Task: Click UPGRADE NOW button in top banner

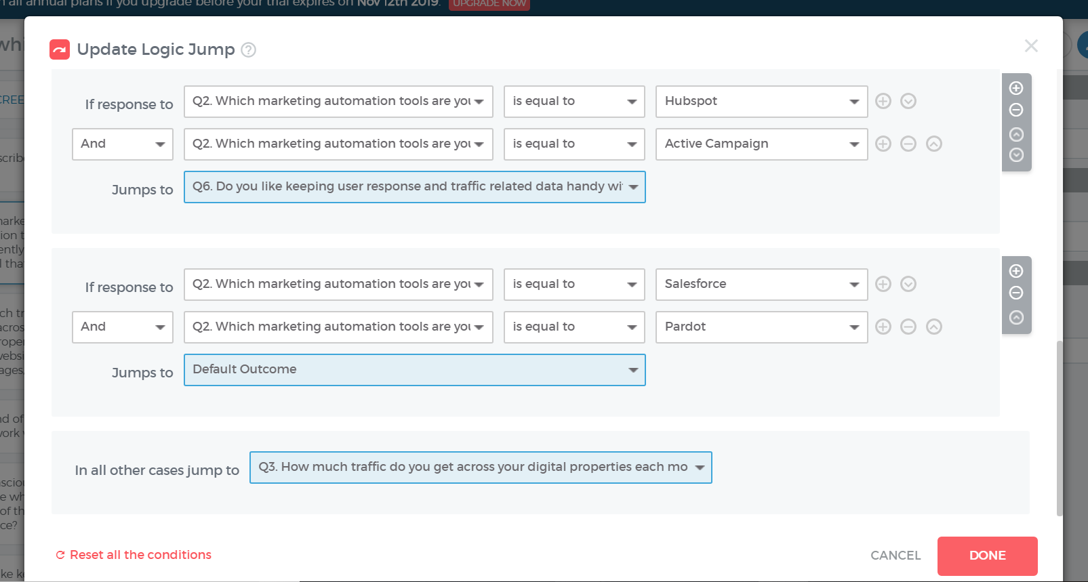Action: click(489, 4)
